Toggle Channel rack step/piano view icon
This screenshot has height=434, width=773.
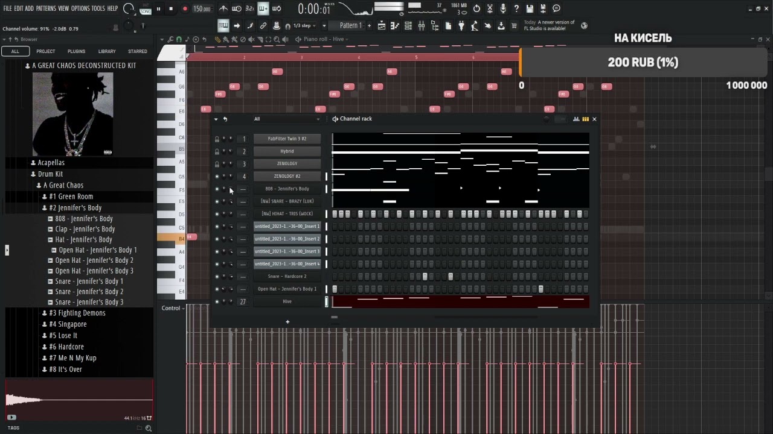coord(585,119)
